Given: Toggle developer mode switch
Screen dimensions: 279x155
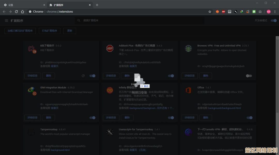Looking at the screenshot, I should pos(274,21).
